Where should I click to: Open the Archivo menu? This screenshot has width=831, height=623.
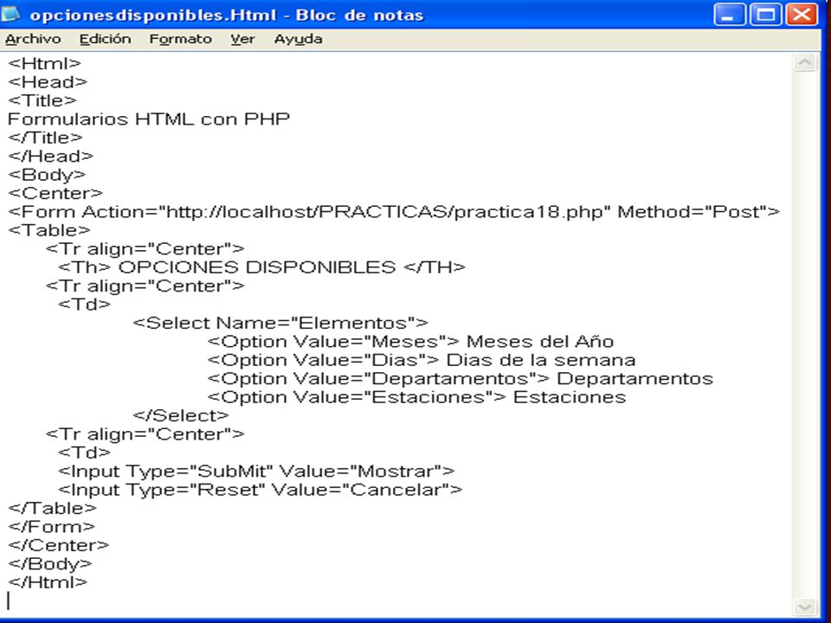coord(33,39)
